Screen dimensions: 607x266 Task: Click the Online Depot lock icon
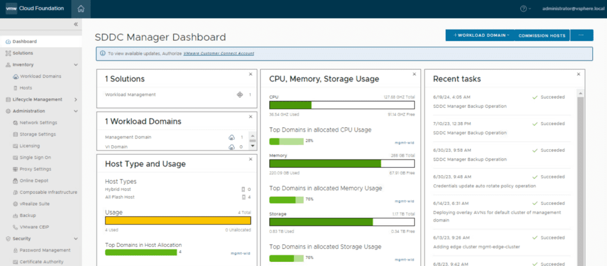pos(15,181)
